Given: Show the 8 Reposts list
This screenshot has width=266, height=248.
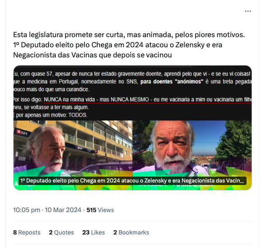Looking at the screenshot, I should click(x=27, y=232).
